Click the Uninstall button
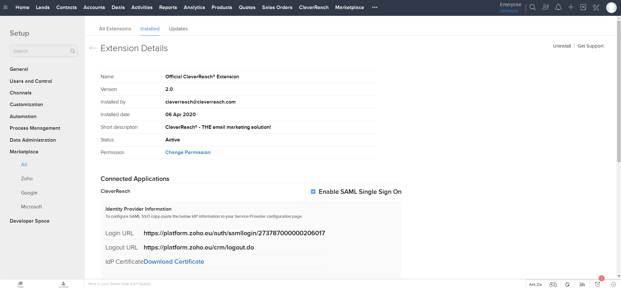621x288 pixels. [562, 46]
